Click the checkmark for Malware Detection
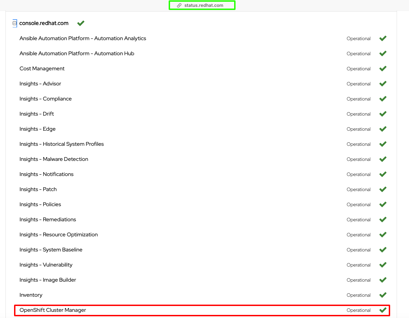The image size is (409, 318). pos(383,159)
